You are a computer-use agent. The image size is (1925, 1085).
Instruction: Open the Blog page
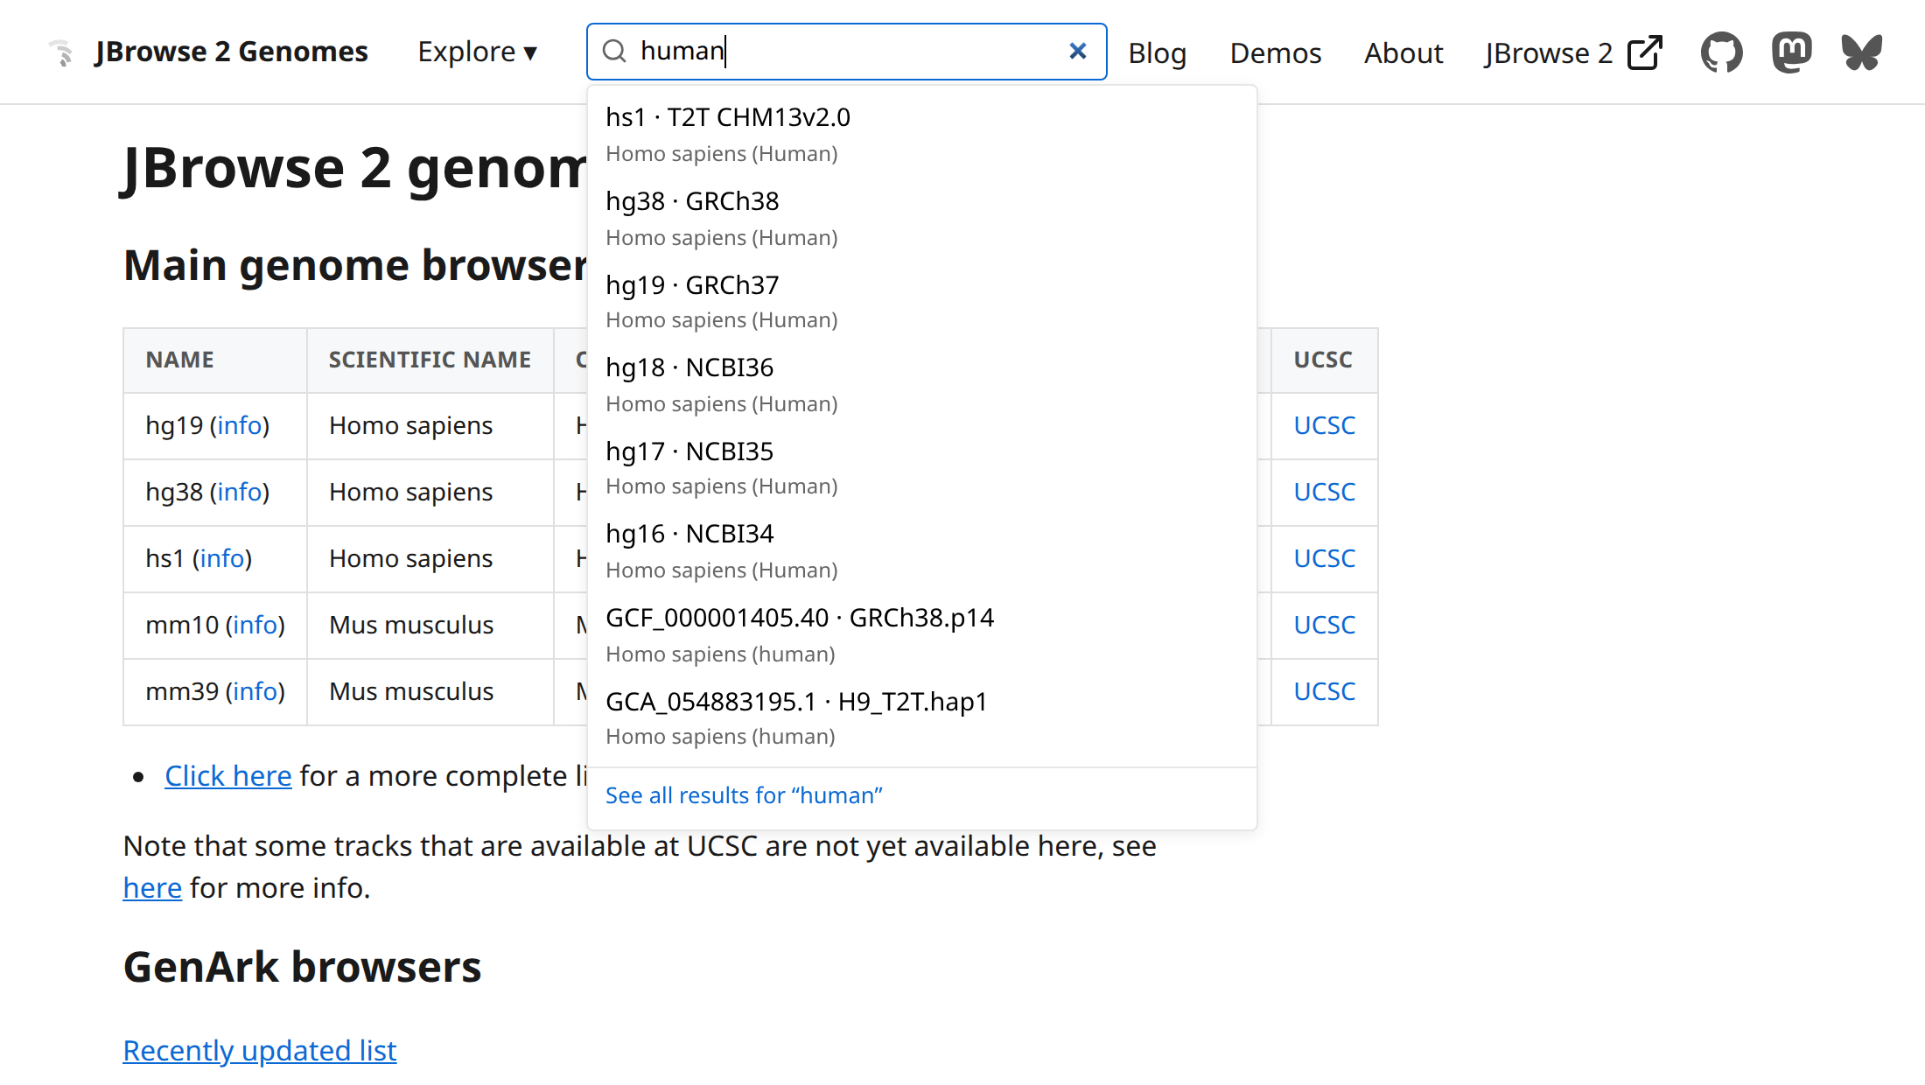(1157, 52)
